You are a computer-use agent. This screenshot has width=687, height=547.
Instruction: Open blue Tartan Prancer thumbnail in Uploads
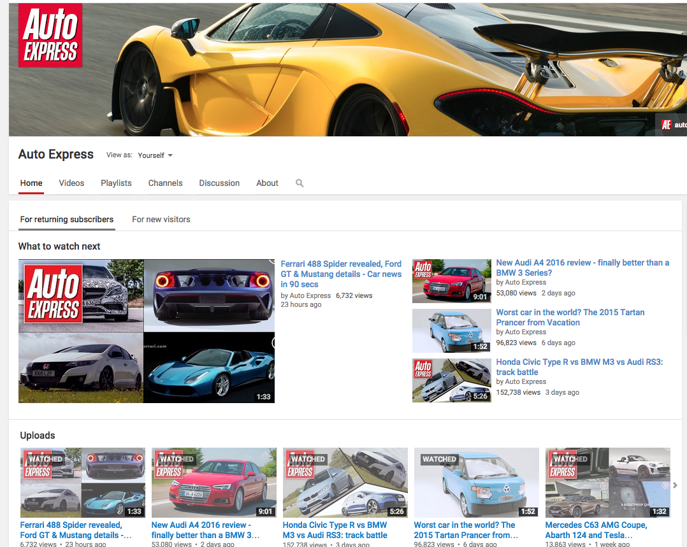click(x=476, y=483)
